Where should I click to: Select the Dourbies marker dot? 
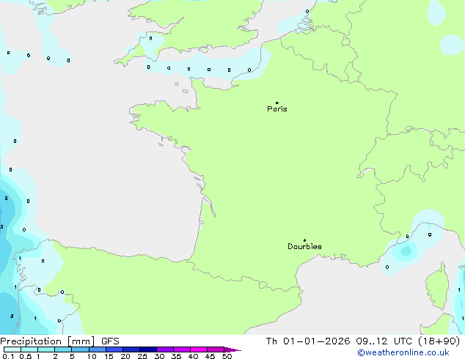pos(304,240)
